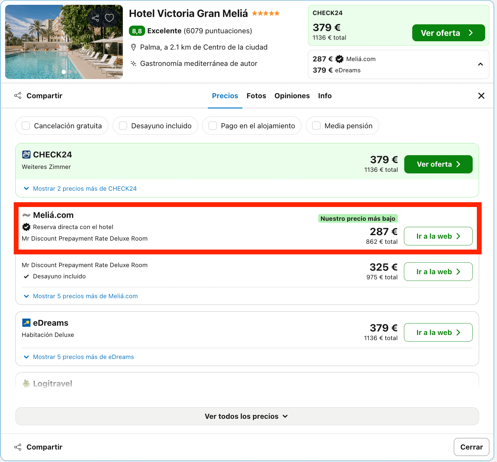Click the Meliá.com logo icon
The height and width of the screenshot is (462, 497).
[x=26, y=215]
